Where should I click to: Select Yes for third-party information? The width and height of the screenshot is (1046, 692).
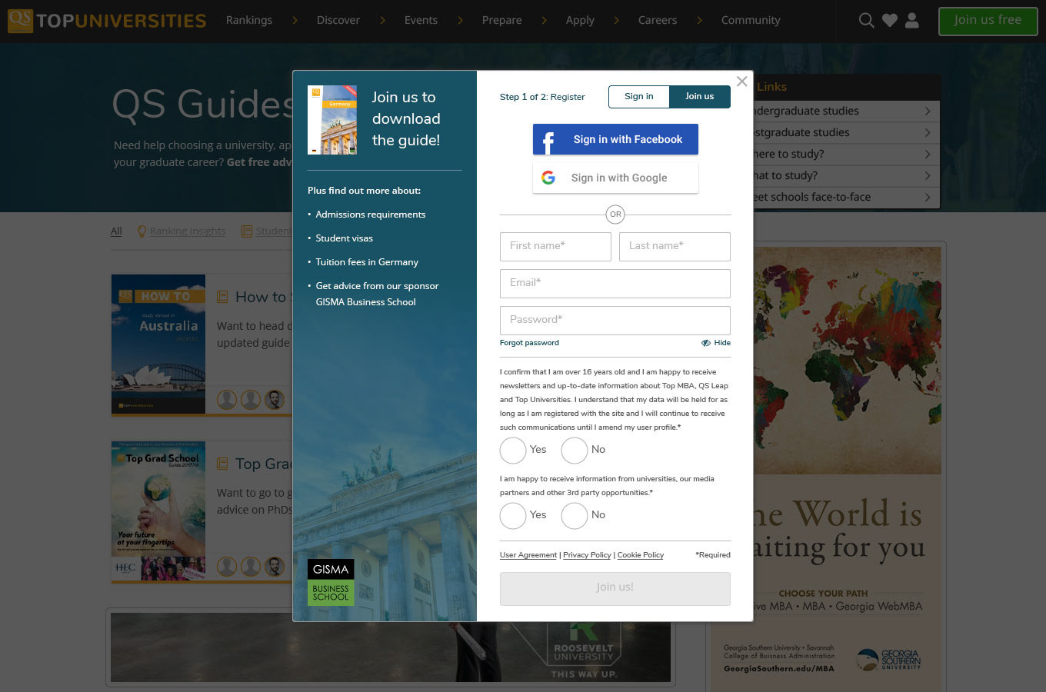[x=513, y=515]
